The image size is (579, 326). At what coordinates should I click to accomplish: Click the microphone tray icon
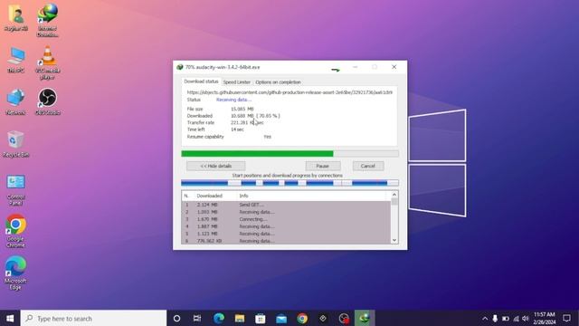click(x=495, y=319)
